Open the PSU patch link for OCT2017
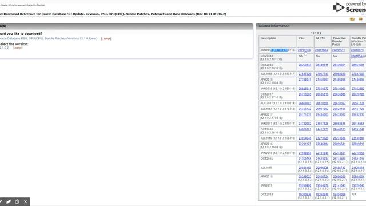This screenshot has width=366, height=206. (305, 94)
